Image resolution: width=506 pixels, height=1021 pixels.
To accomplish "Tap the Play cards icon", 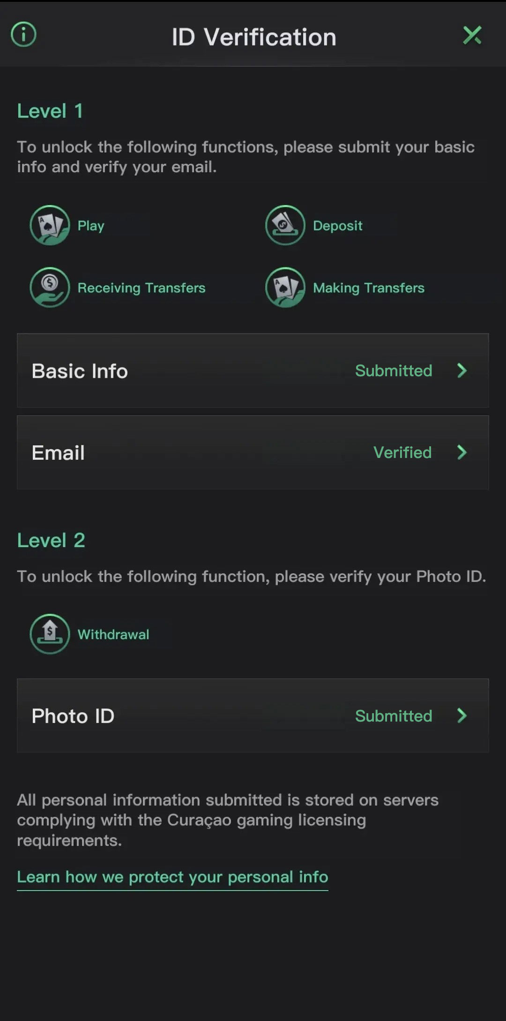I will (x=50, y=225).
